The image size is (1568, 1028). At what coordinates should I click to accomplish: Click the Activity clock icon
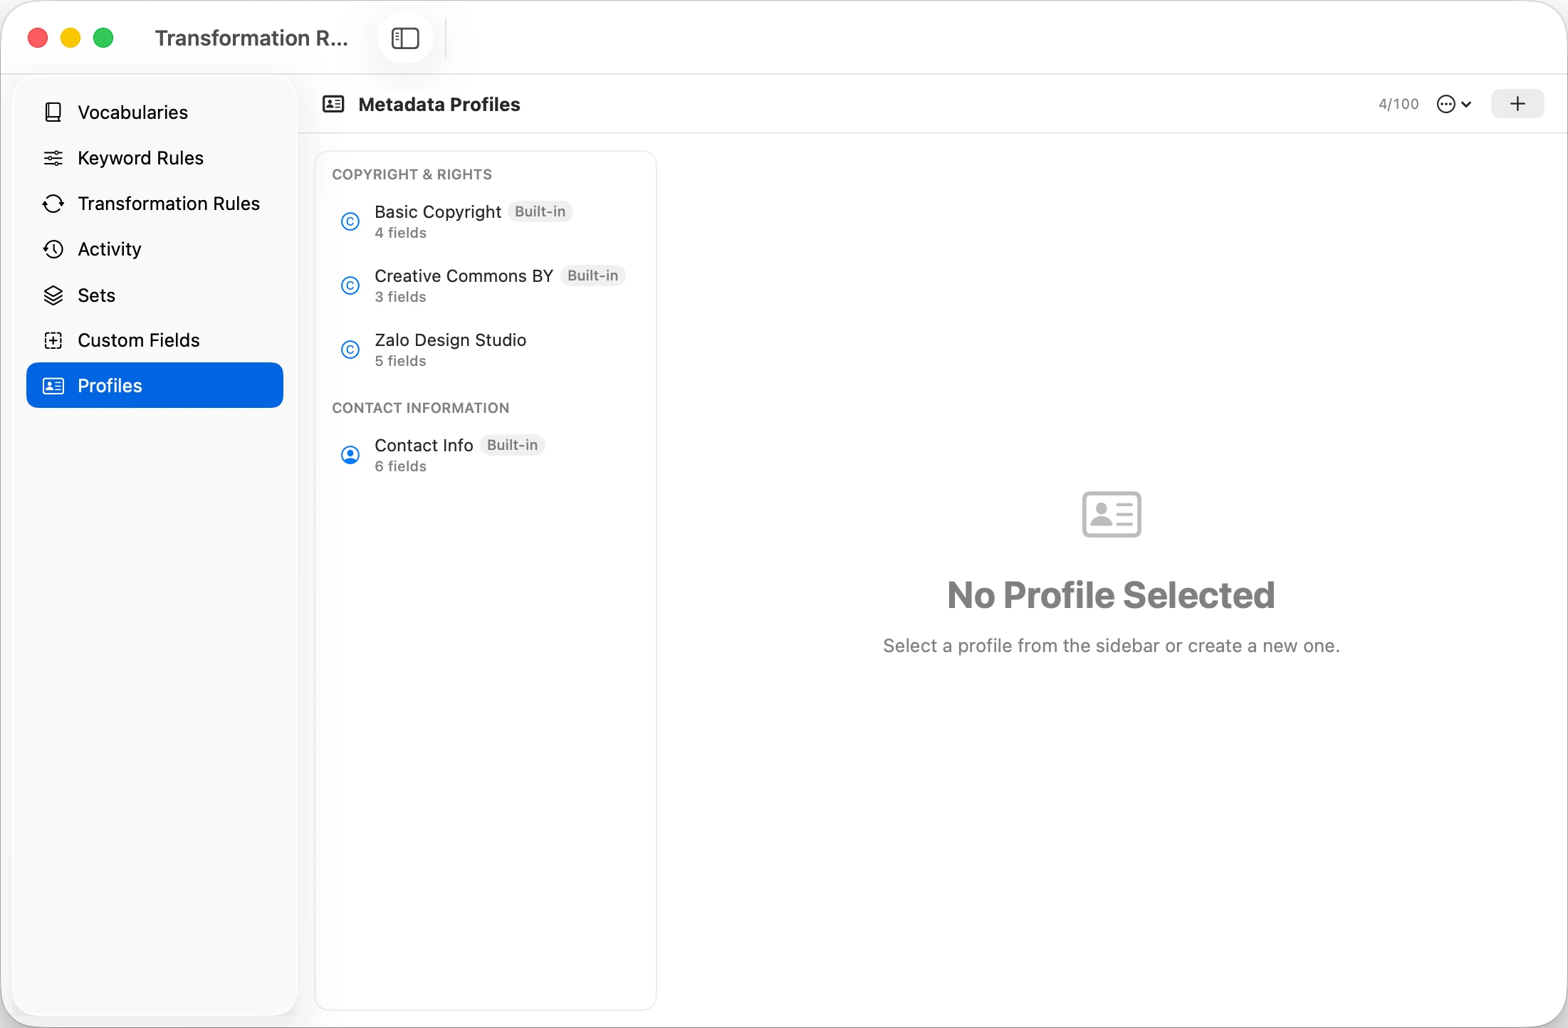point(53,249)
